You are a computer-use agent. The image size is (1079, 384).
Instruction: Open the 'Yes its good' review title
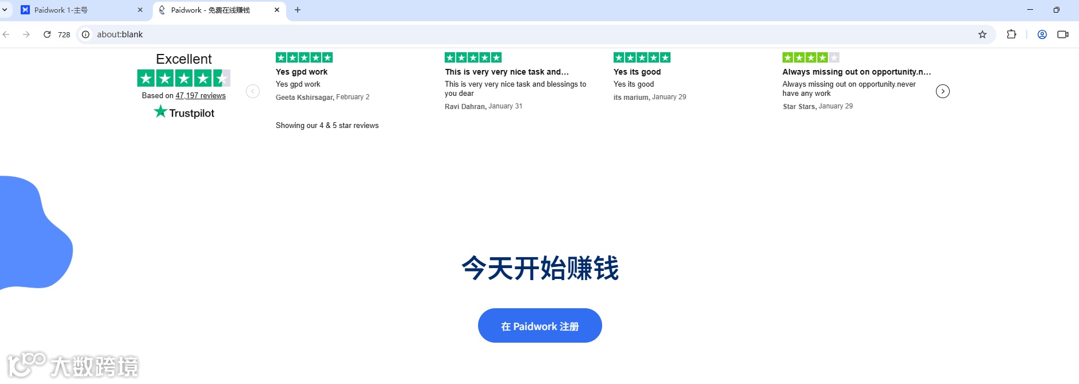[637, 72]
